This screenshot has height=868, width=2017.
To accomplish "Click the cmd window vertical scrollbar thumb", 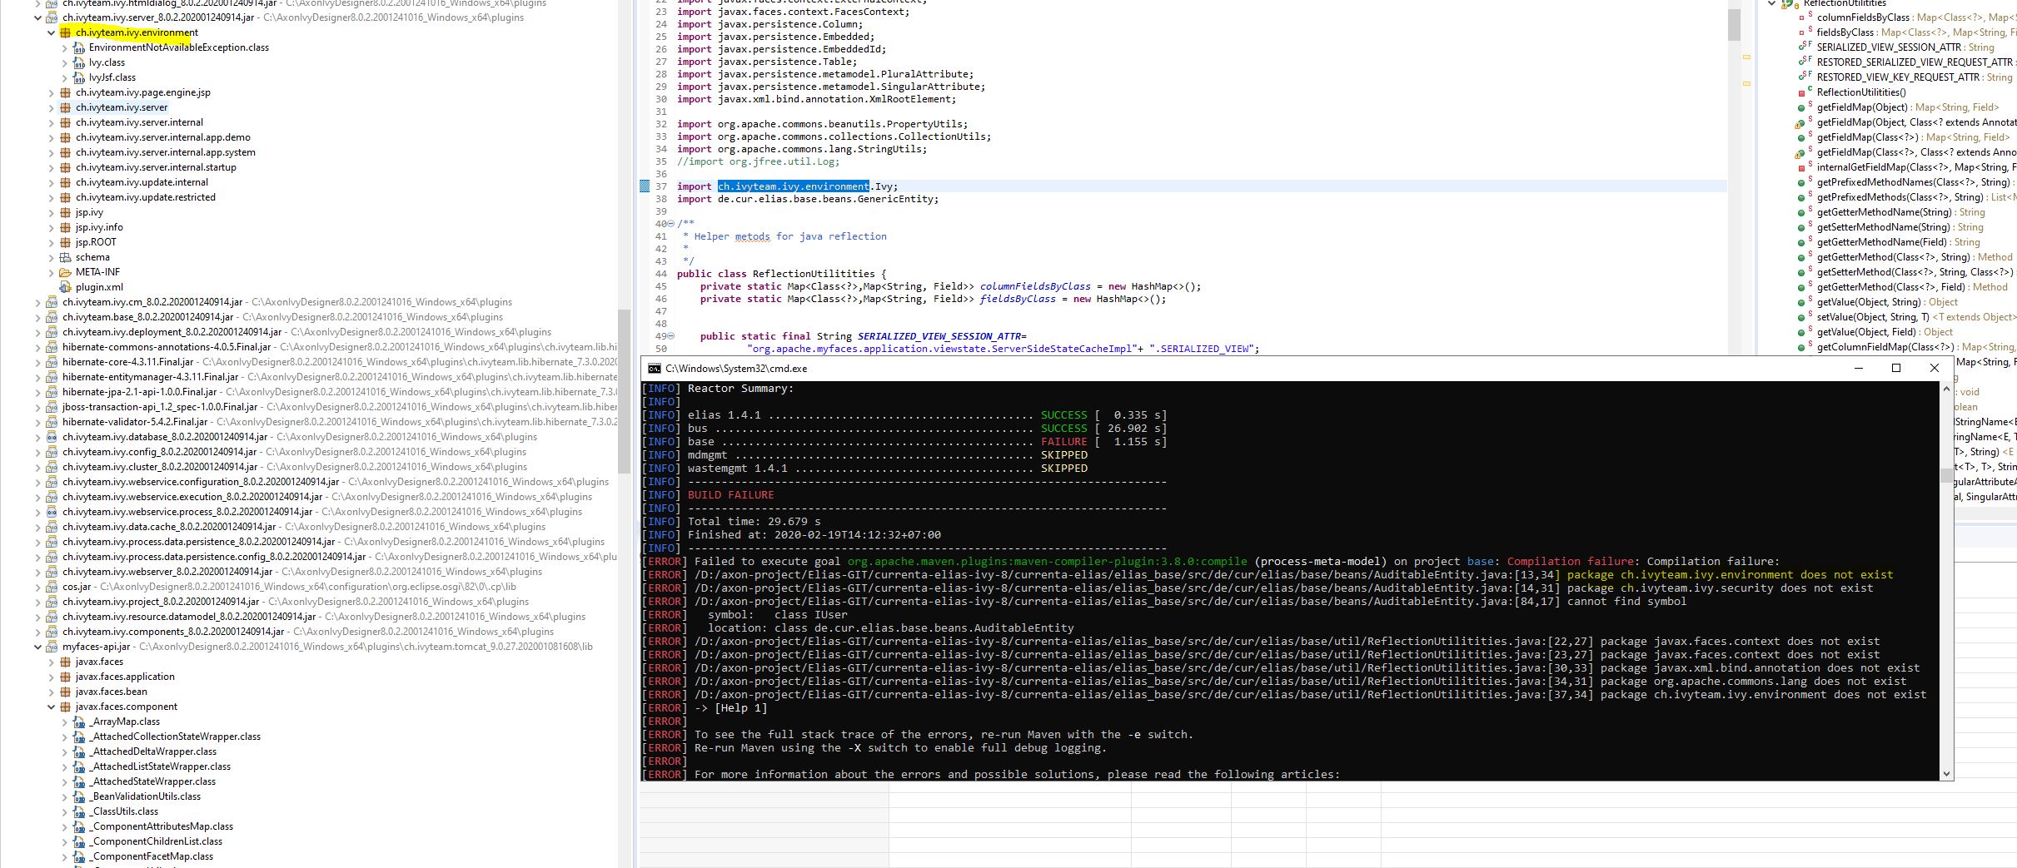I will coord(1946,476).
